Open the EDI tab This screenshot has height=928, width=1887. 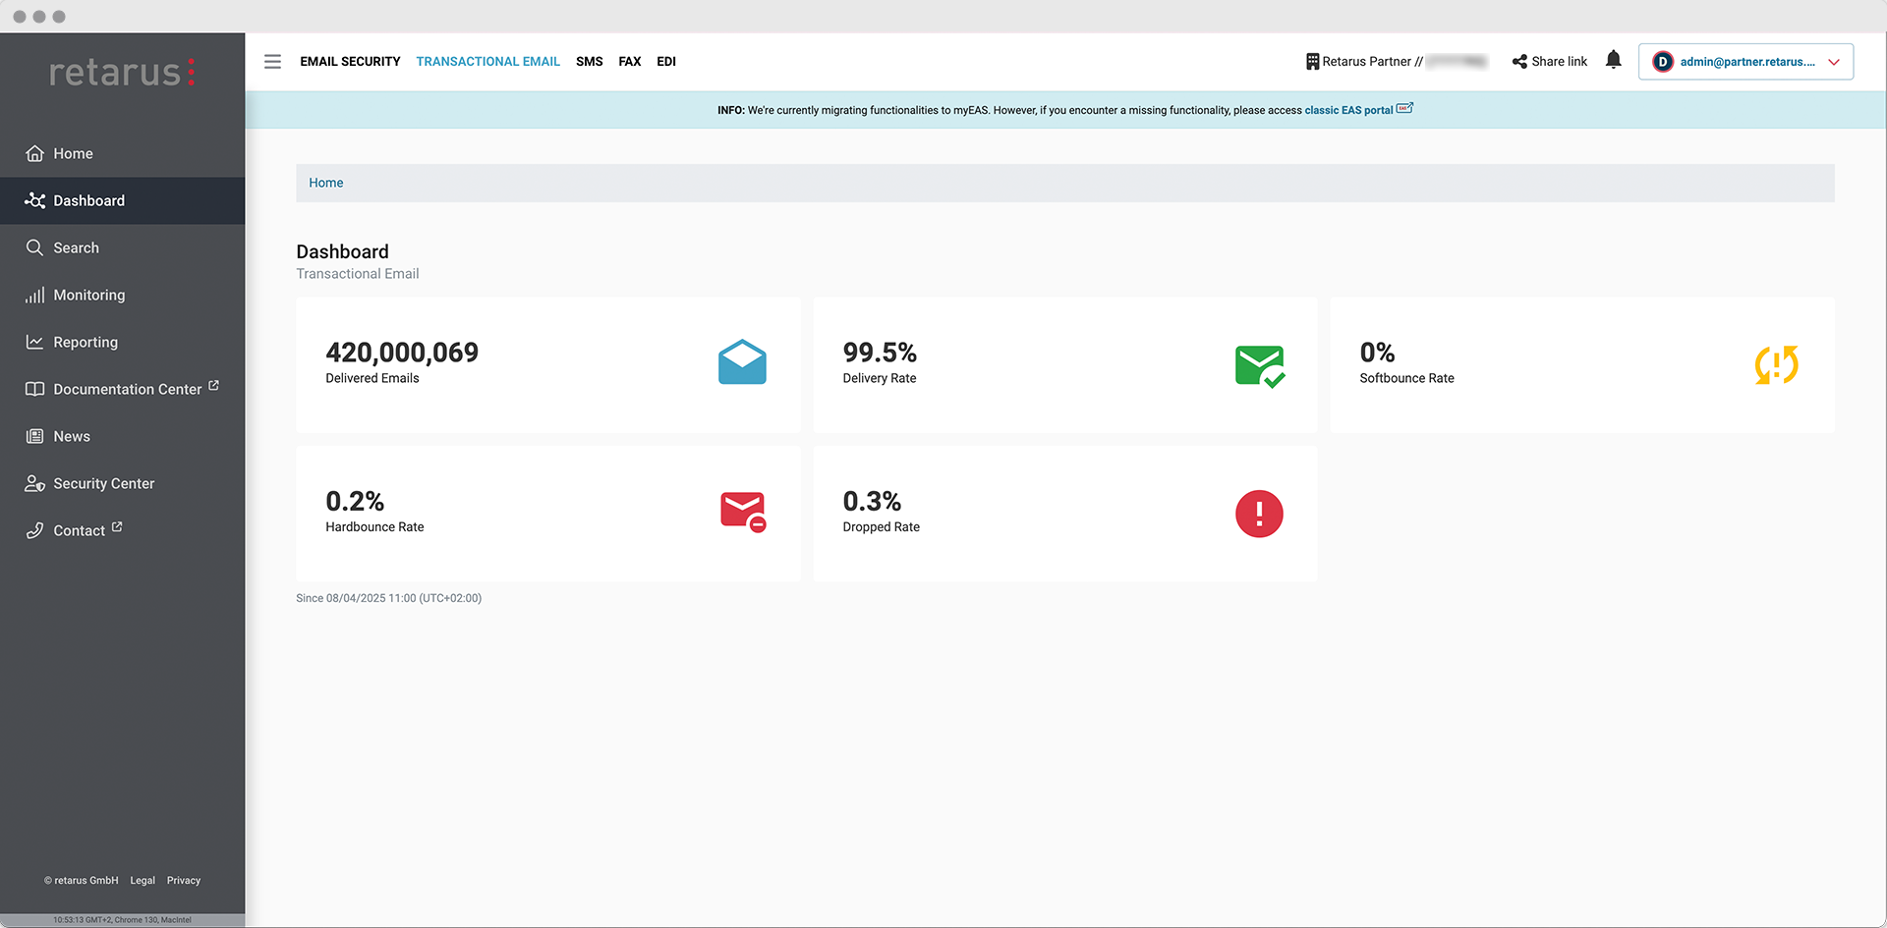[x=666, y=61]
